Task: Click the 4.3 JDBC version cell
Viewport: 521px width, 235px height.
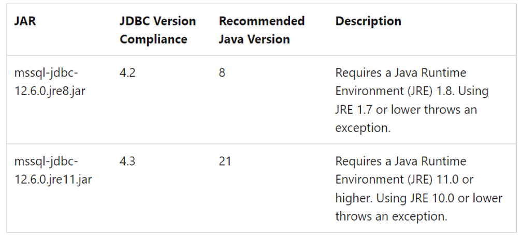Action: (x=127, y=161)
